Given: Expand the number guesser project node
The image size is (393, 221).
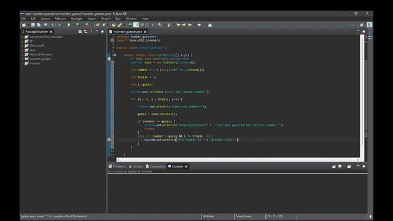Looking at the screenshot, I should tap(23, 59).
